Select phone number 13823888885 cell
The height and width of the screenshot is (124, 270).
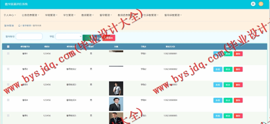click(x=170, y=116)
